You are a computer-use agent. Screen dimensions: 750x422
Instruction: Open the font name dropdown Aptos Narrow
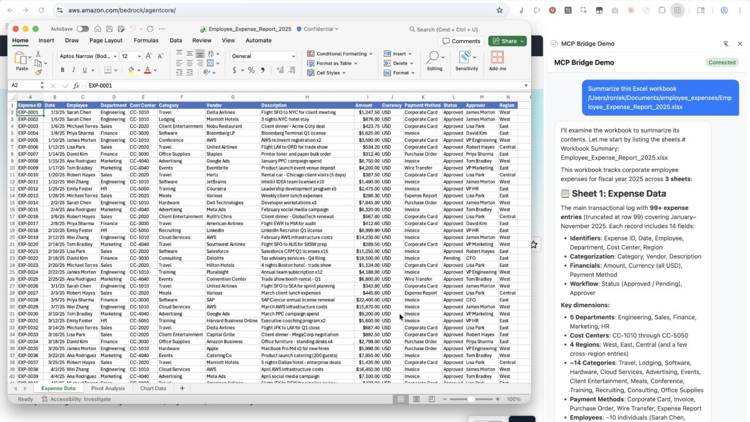pos(86,56)
